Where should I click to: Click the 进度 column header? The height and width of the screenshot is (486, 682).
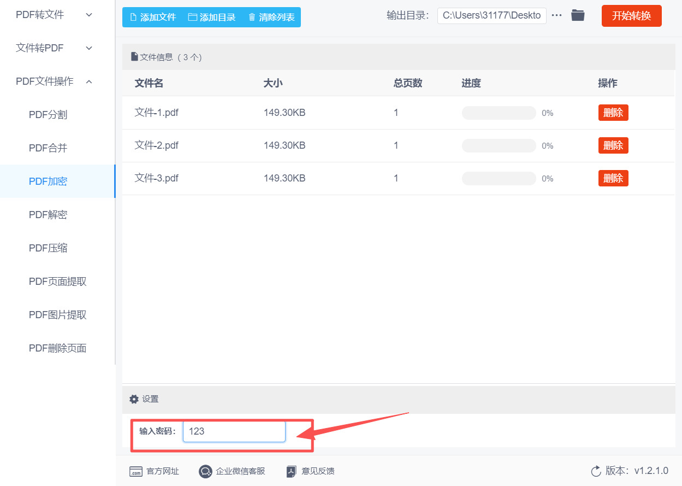click(471, 83)
